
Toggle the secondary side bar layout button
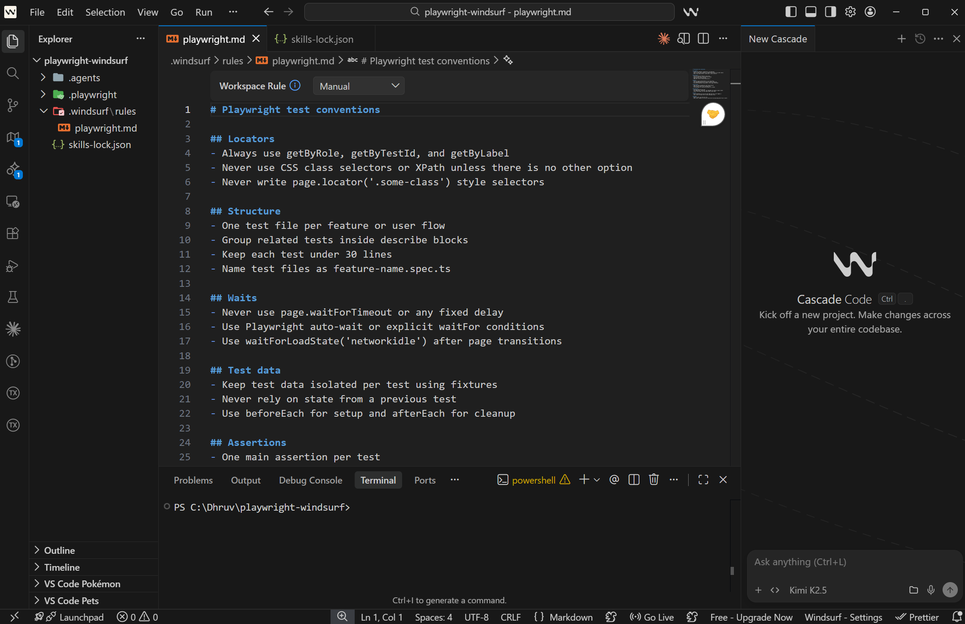coord(830,12)
